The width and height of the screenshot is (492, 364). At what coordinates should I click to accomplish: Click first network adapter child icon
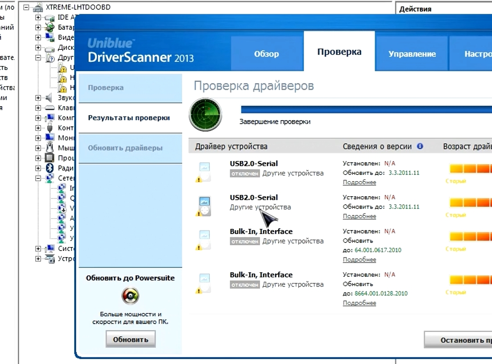tap(62, 188)
